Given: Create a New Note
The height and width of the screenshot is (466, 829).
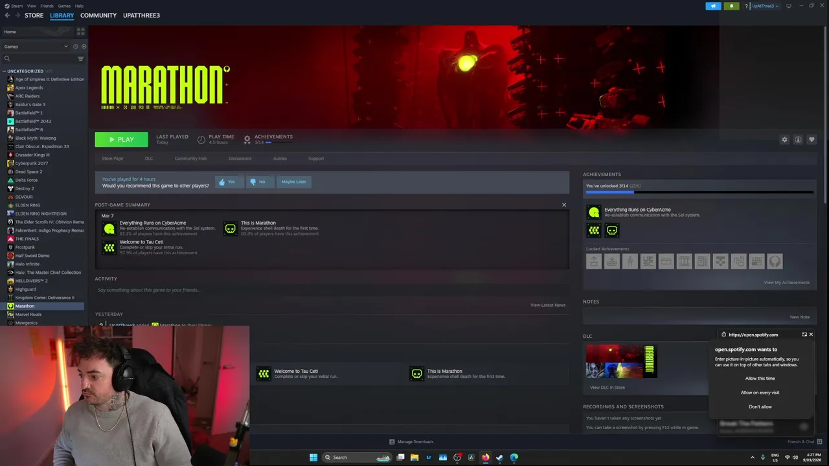Looking at the screenshot, I should click(x=800, y=316).
